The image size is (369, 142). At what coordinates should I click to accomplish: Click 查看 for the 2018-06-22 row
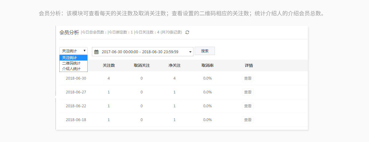tap(248, 106)
